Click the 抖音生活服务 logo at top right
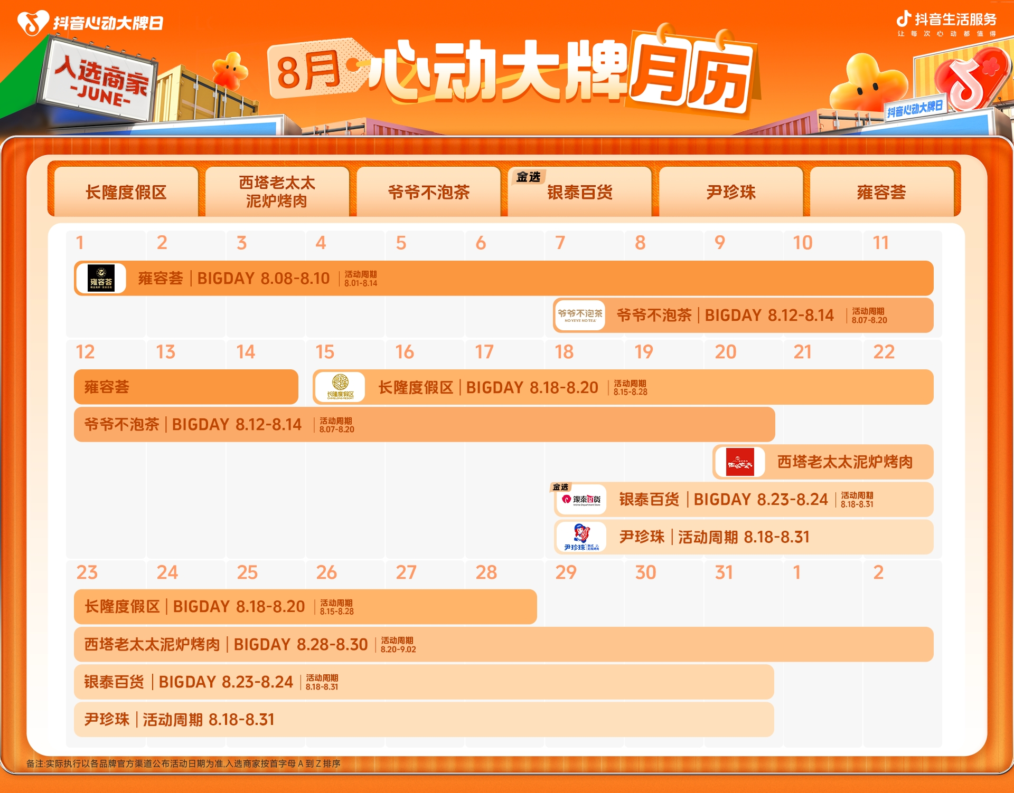 [x=946, y=24]
